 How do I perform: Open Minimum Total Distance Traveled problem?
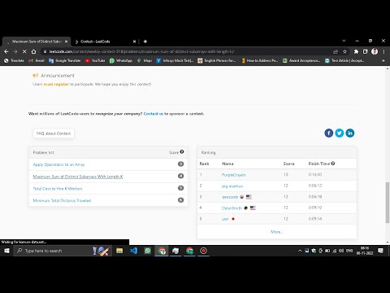coord(62,200)
